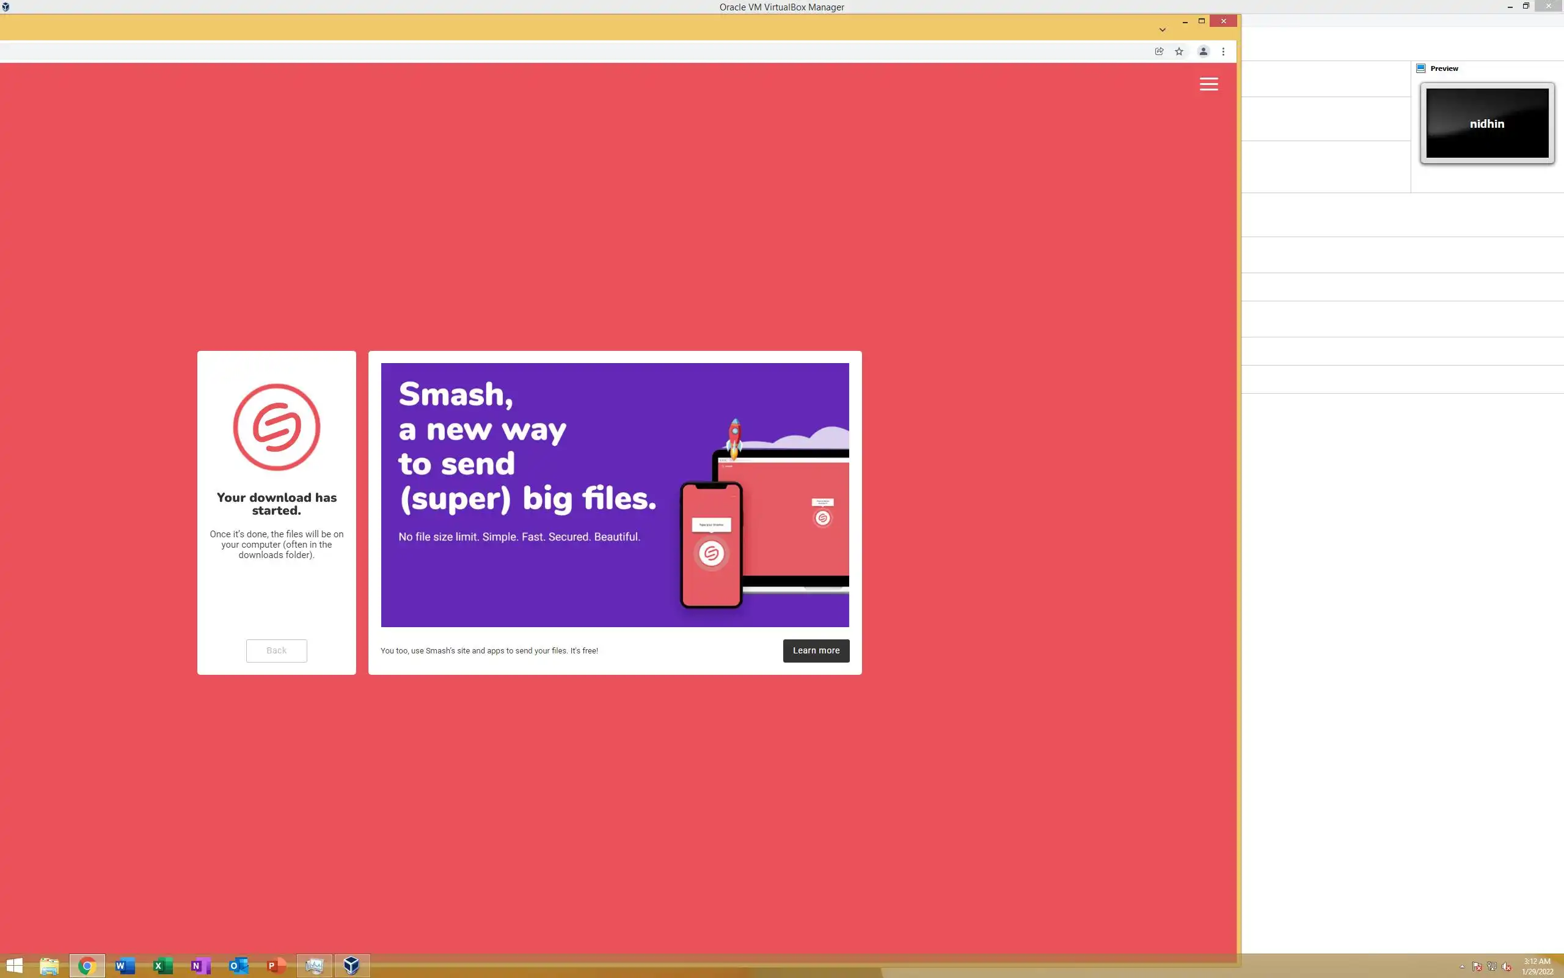Screen dimensions: 1564x978
Task: Click the Smash purple promo banner
Action: coord(614,495)
